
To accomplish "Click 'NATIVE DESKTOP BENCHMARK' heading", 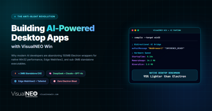I will [165, 73].
